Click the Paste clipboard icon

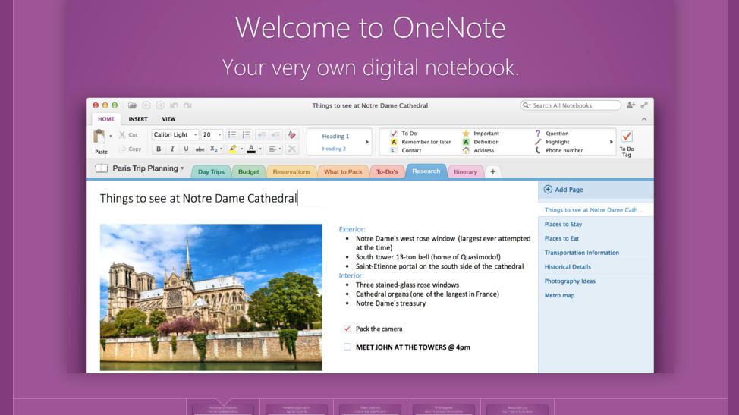pyautogui.click(x=99, y=137)
